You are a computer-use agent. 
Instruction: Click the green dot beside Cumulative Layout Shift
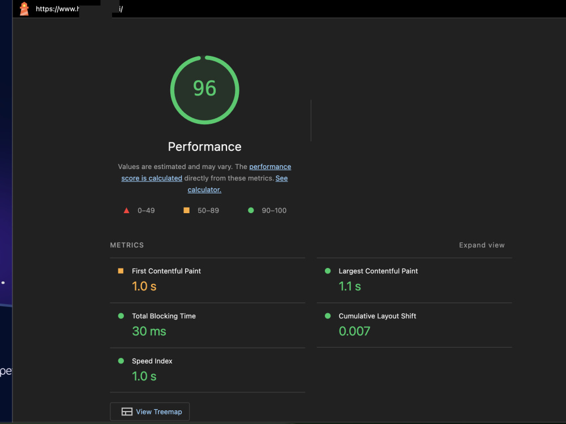coord(328,316)
